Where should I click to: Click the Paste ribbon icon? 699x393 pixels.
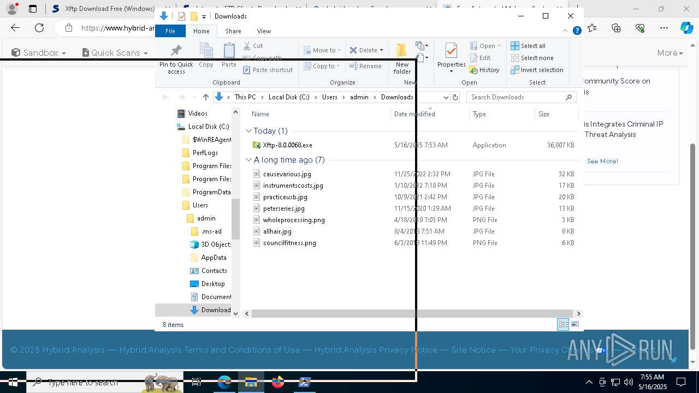pyautogui.click(x=229, y=55)
